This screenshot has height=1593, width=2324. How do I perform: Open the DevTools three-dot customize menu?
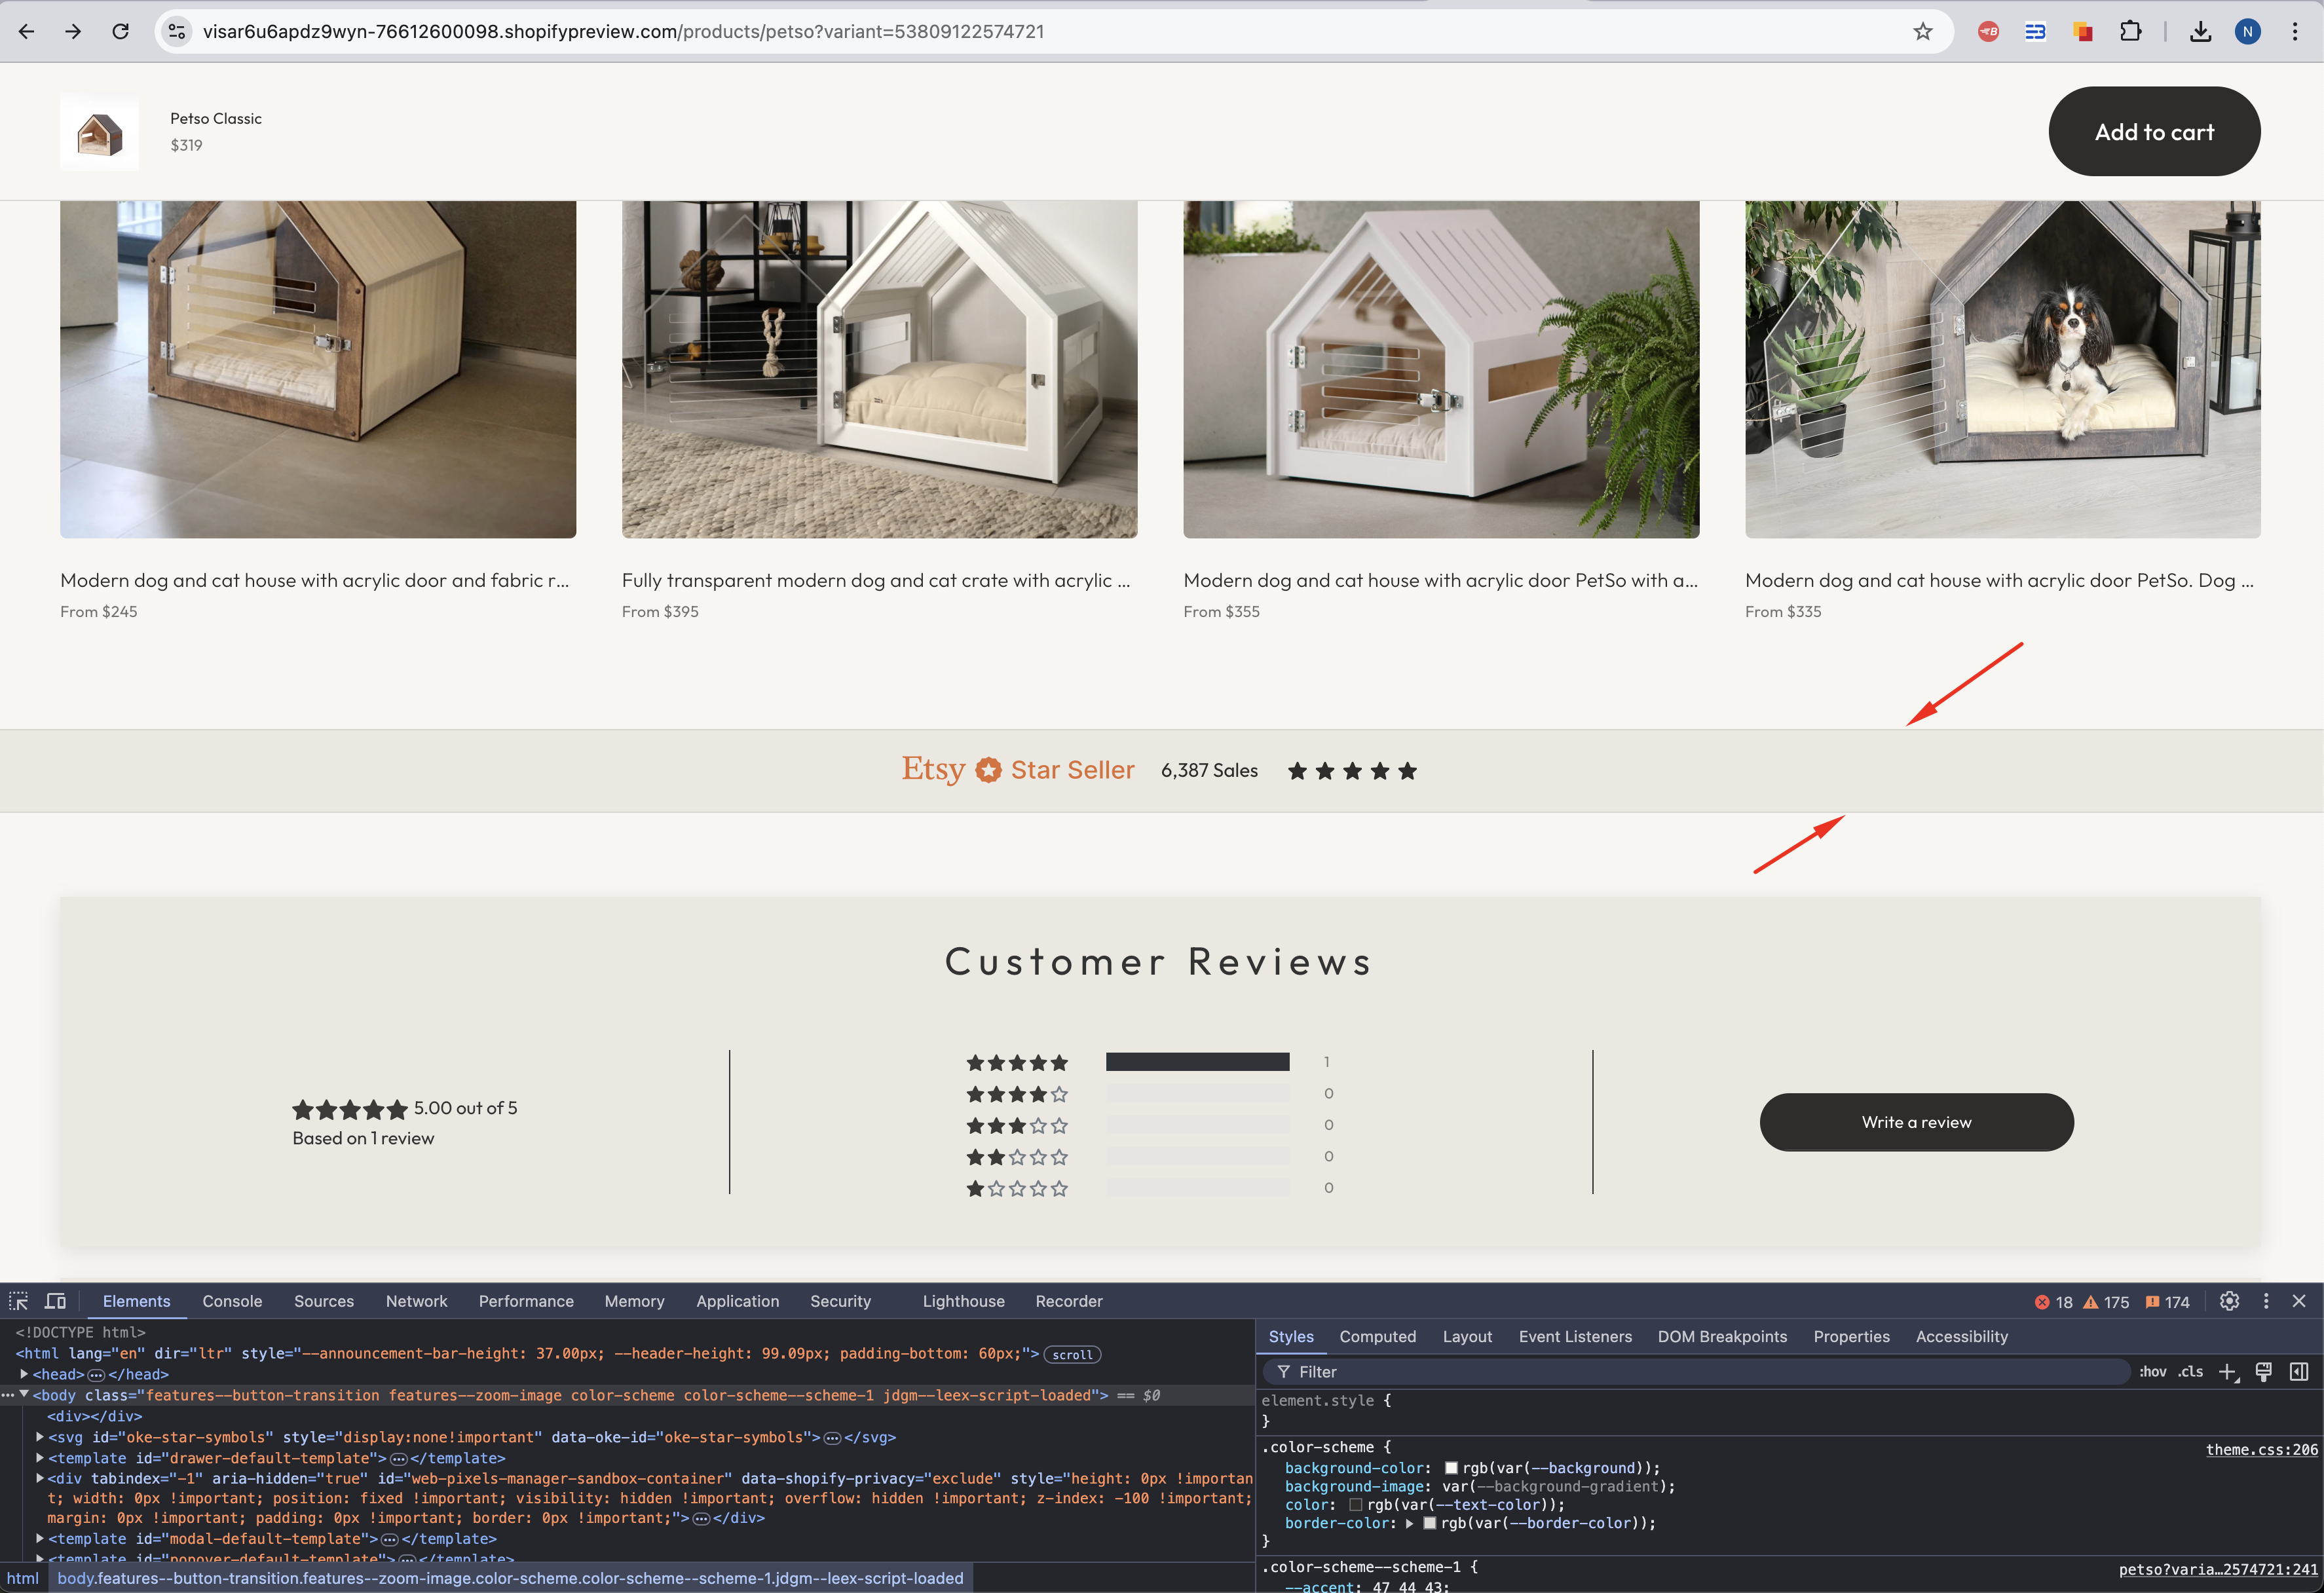point(2266,1301)
